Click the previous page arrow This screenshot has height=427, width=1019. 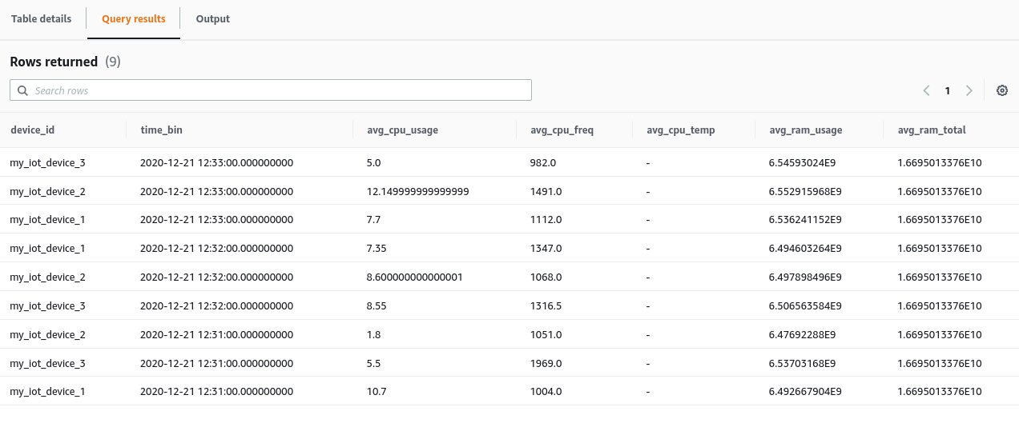926,90
